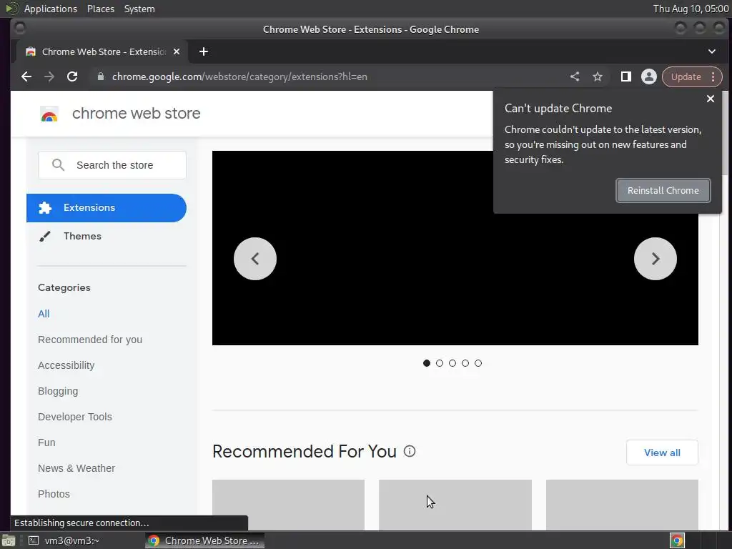Click the page vertical scrollbar
Screen dimensions: 732x549
[726, 133]
